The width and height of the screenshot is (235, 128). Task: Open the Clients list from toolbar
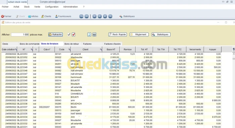point(46,16)
